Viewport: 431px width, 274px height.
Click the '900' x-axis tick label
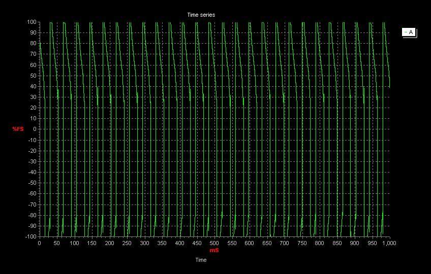click(354, 243)
